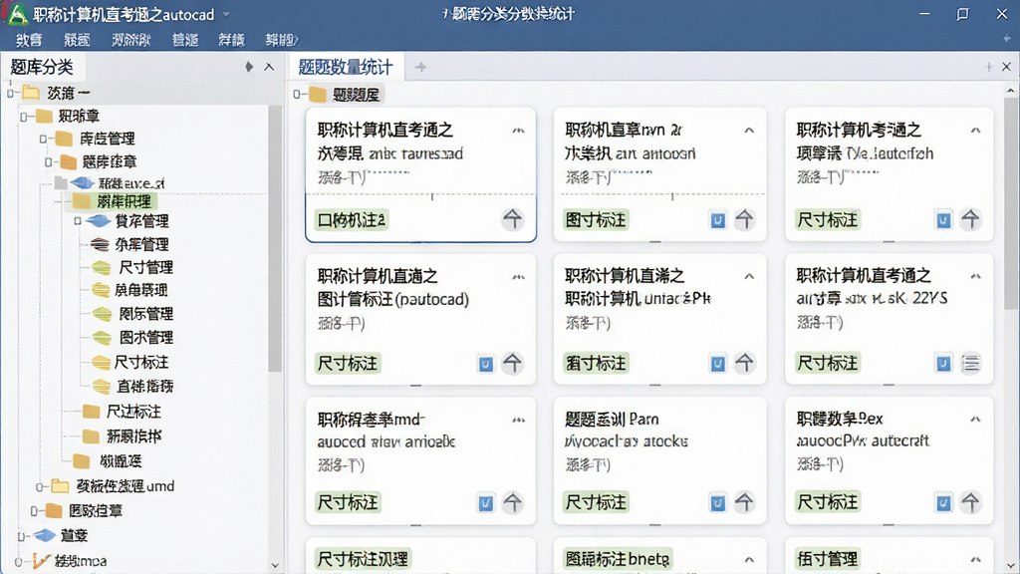Click the green app logo in title bar
This screenshot has width=1020, height=574.
click(x=16, y=14)
